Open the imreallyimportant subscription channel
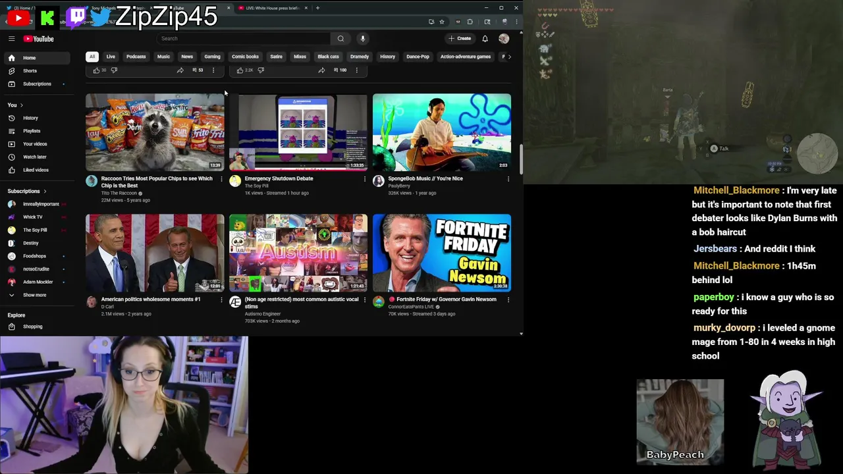843x474 pixels. pos(38,204)
